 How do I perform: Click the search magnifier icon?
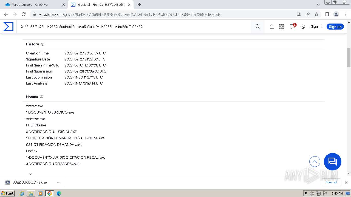[258, 27]
